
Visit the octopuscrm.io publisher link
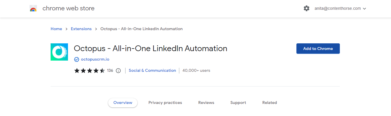click(x=95, y=59)
